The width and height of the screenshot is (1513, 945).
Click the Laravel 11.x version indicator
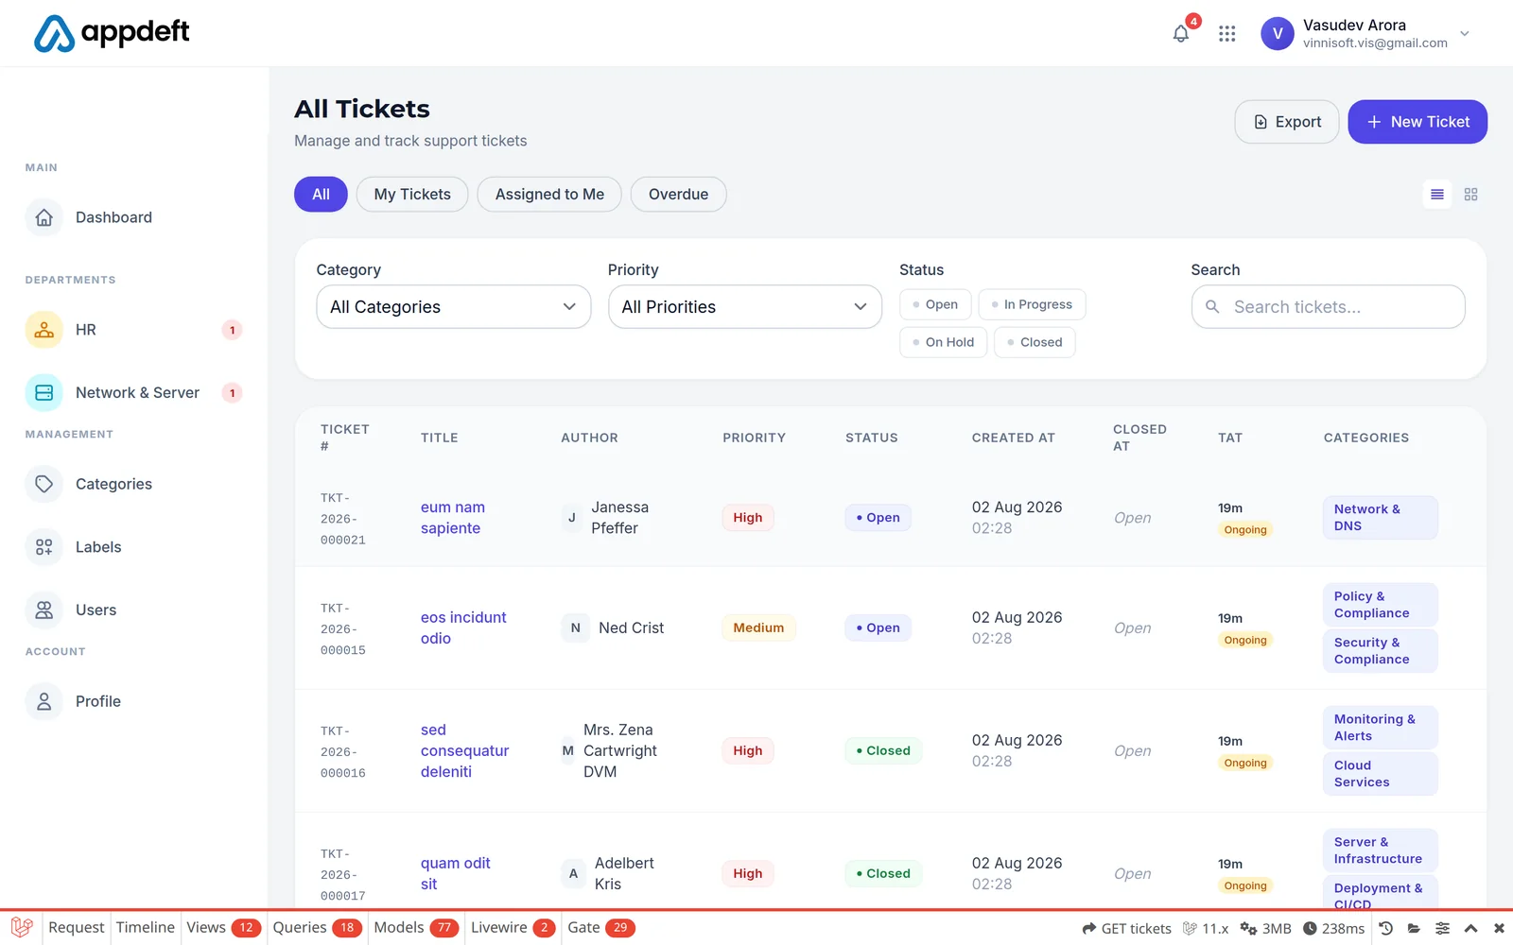[1206, 928]
